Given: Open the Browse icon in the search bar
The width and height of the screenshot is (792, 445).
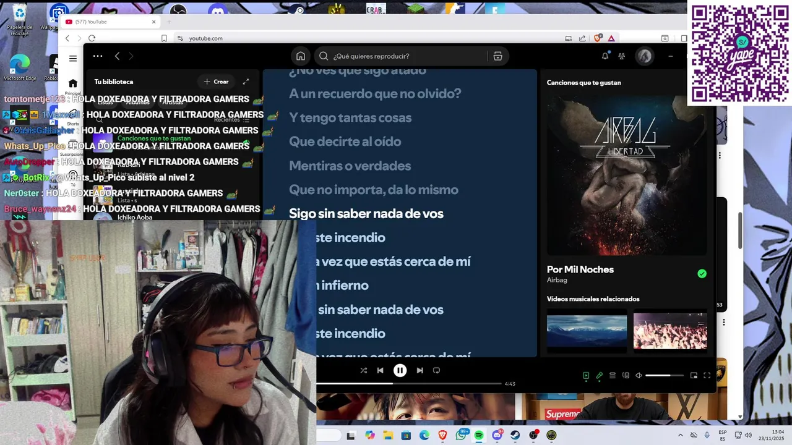Looking at the screenshot, I should click(x=497, y=56).
